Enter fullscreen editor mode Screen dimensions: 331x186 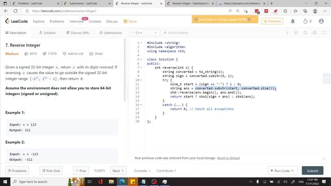tap(324, 33)
